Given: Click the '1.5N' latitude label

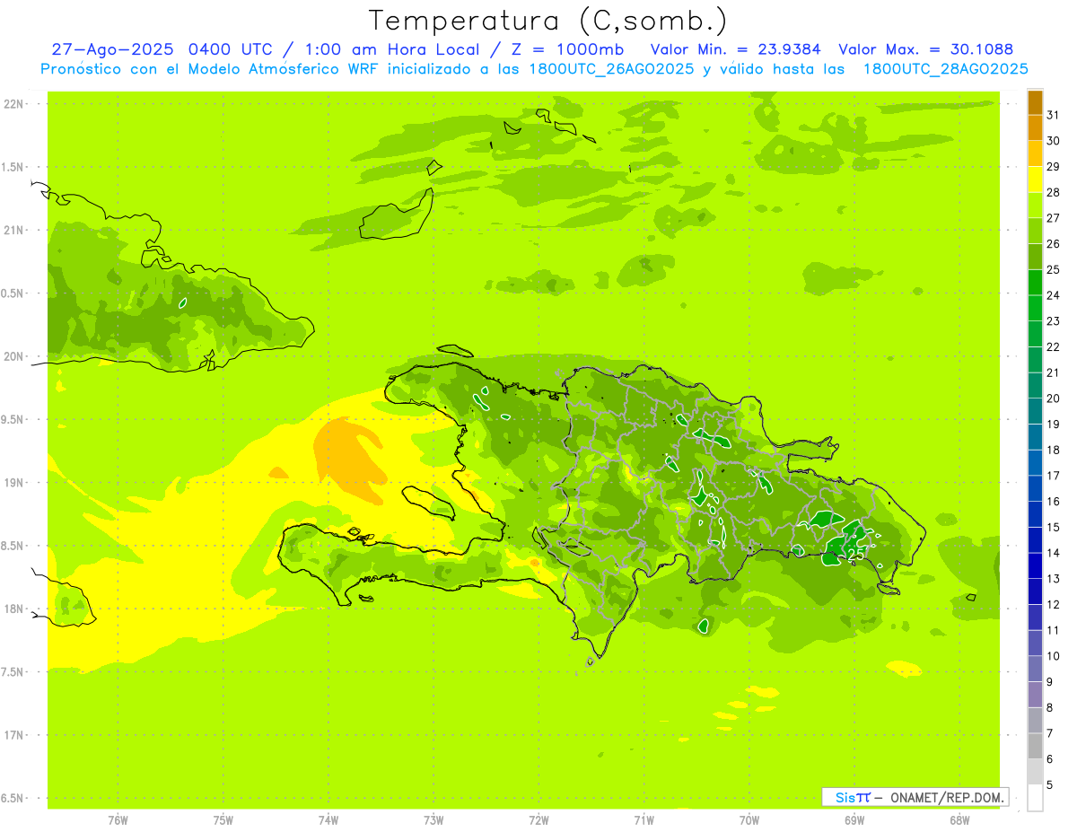Looking at the screenshot, I should pyautogui.click(x=13, y=167).
